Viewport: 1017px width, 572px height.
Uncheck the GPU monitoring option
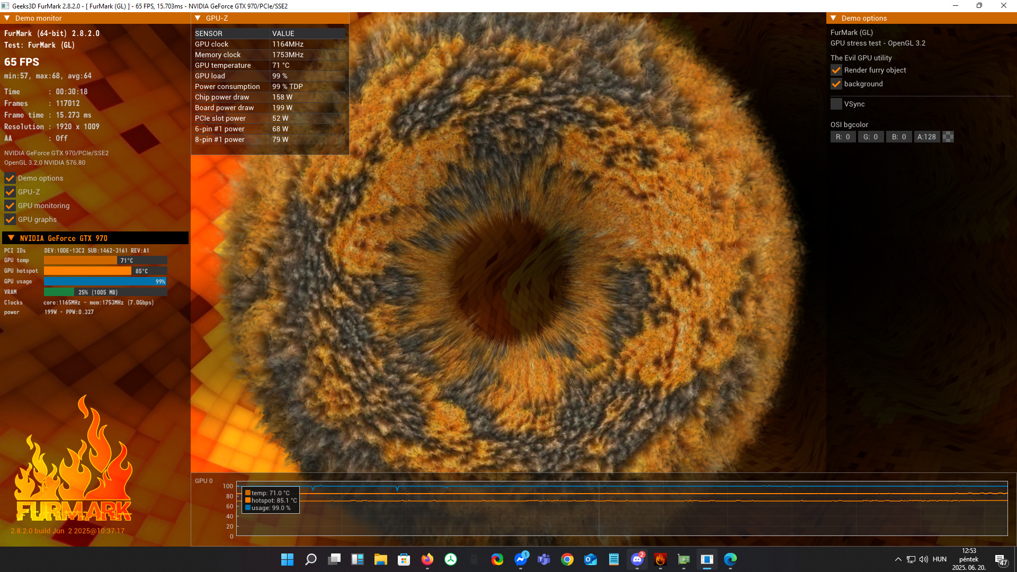point(10,205)
